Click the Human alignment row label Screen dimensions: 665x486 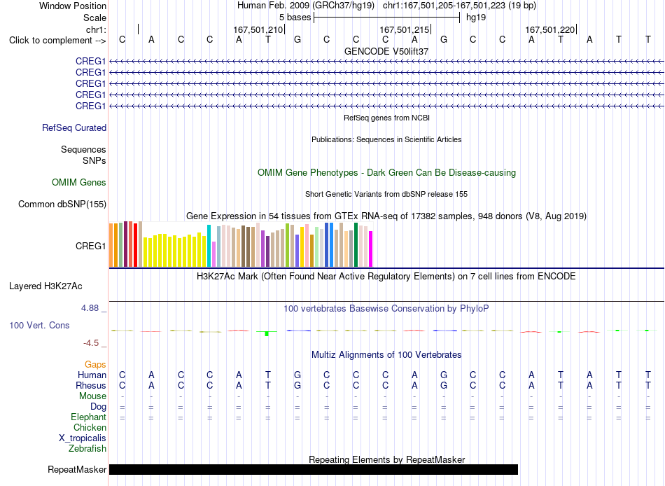[92, 375]
